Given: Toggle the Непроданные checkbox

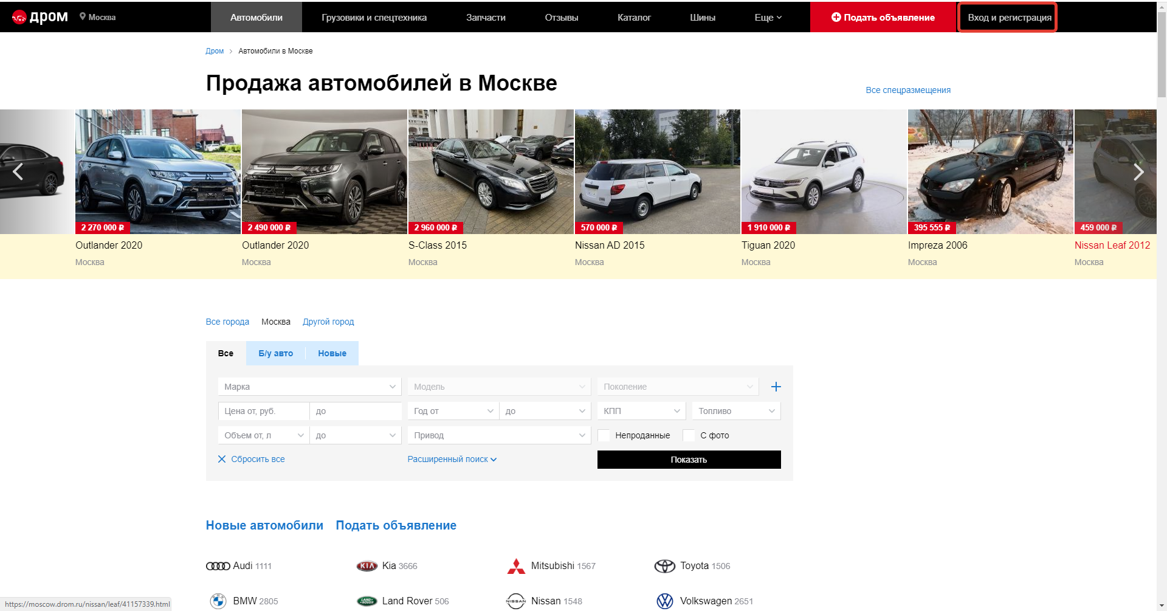Looking at the screenshot, I should [604, 435].
